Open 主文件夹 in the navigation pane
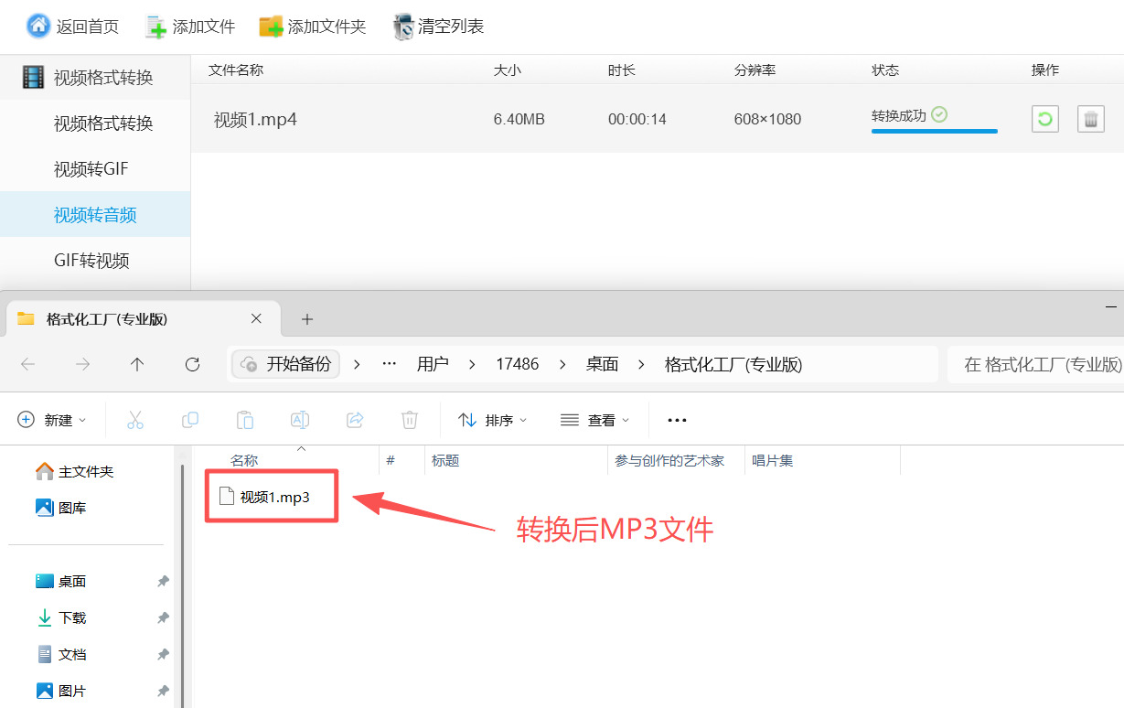1124x708 pixels. click(x=75, y=471)
